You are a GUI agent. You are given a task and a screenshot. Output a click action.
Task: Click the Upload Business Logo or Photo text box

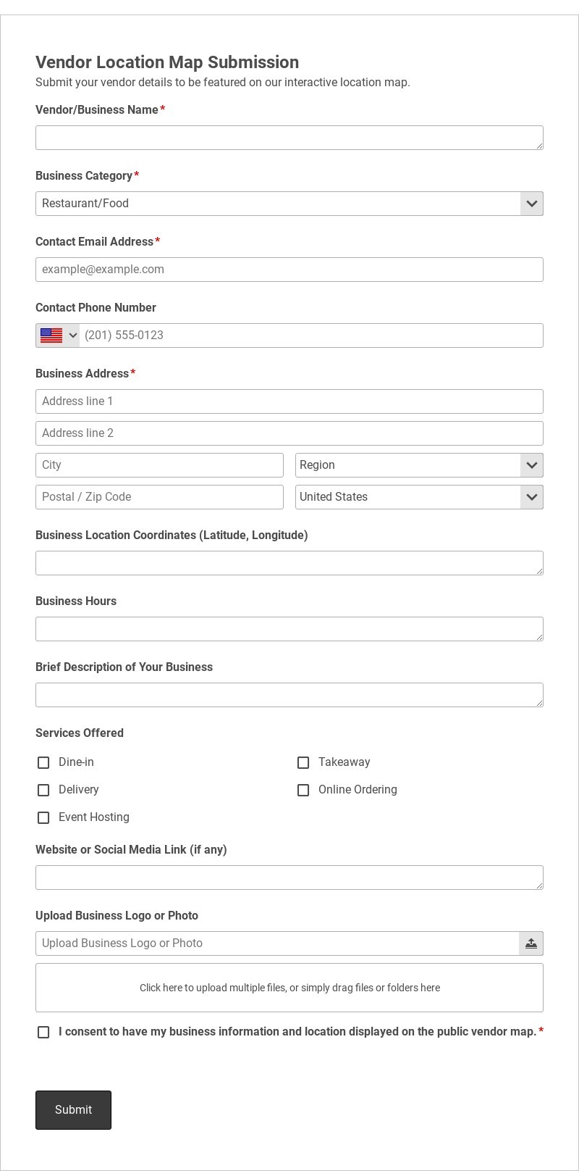[x=277, y=943]
